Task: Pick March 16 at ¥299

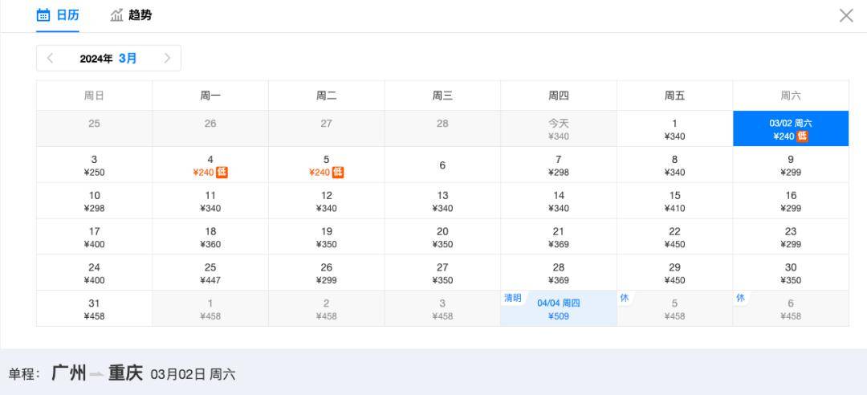Action: pos(791,201)
